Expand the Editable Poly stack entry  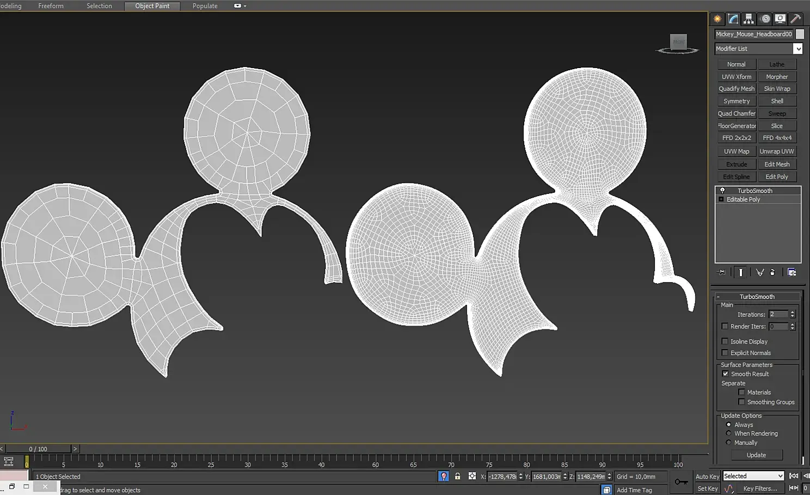tap(721, 199)
